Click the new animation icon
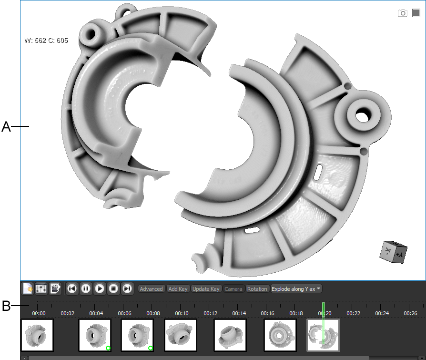This screenshot has height=360, width=426. click(28, 288)
